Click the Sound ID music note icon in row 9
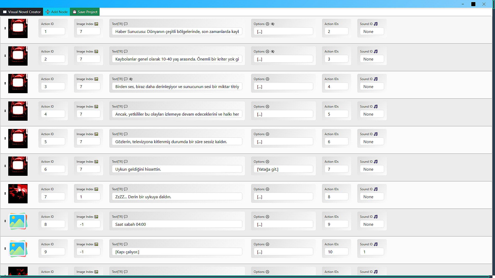Screen dimensions: 495x278 (376, 244)
